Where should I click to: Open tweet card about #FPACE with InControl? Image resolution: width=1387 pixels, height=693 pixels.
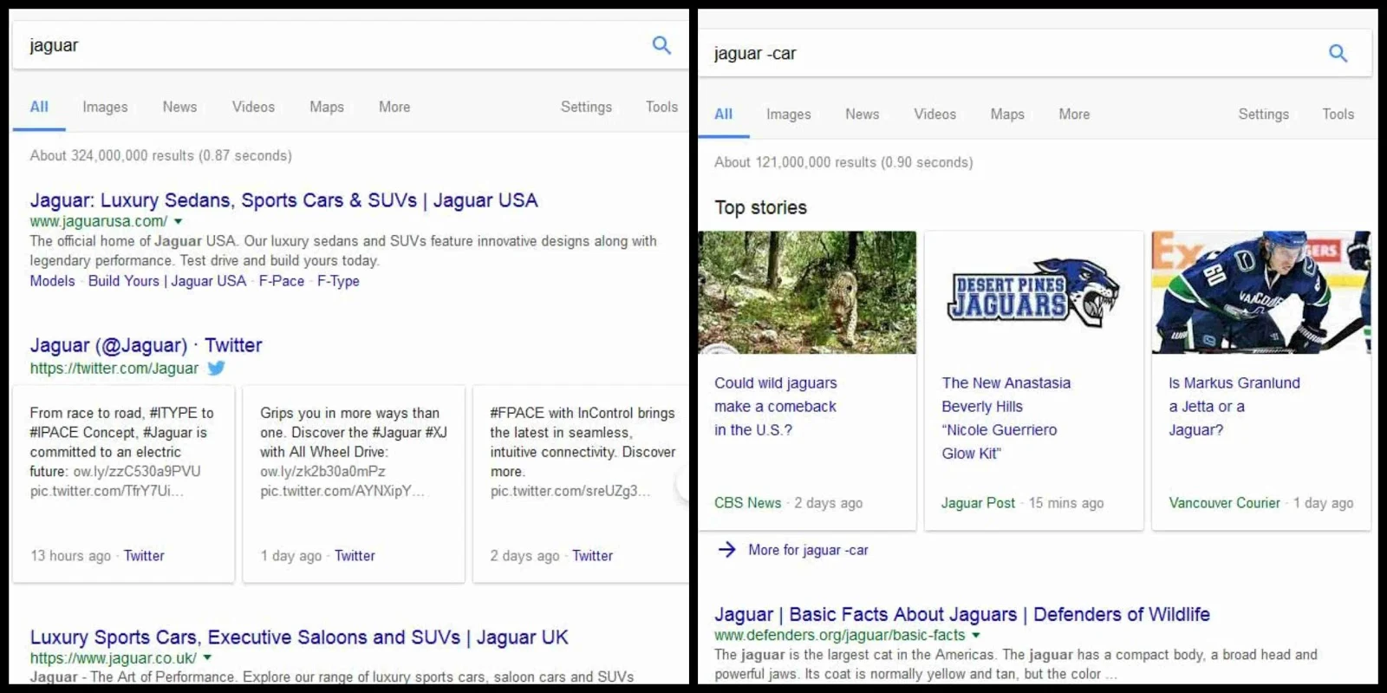581,484
